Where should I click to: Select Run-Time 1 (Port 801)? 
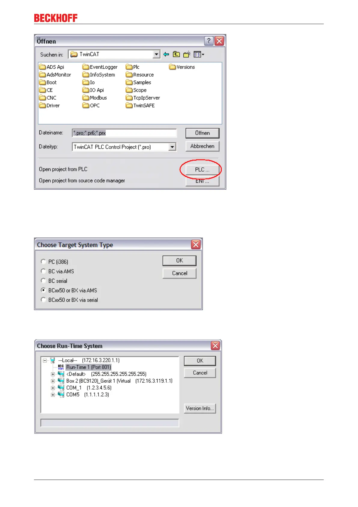coord(88,367)
